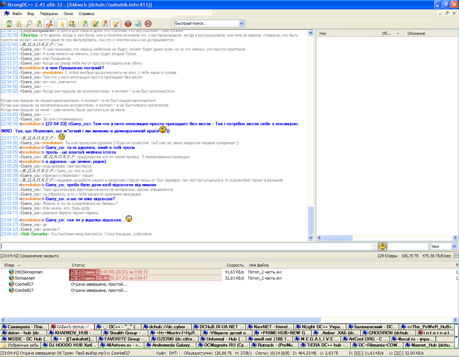The width and height of the screenshot is (459, 357).
Task: Open the Notepad toolbar icon
Action: point(138,24)
